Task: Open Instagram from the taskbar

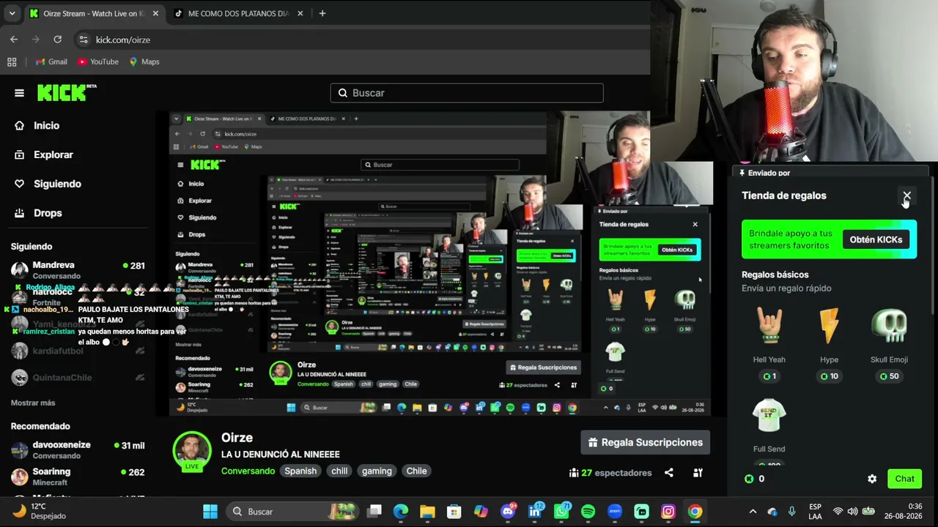Action: point(668,512)
